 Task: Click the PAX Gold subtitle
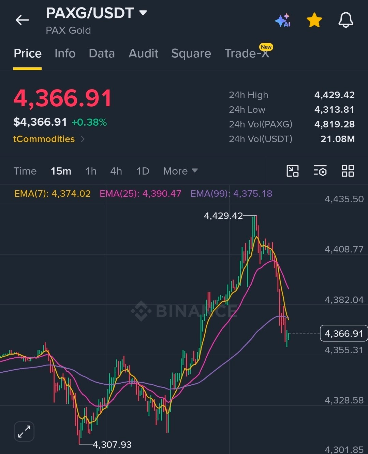pyautogui.click(x=68, y=30)
